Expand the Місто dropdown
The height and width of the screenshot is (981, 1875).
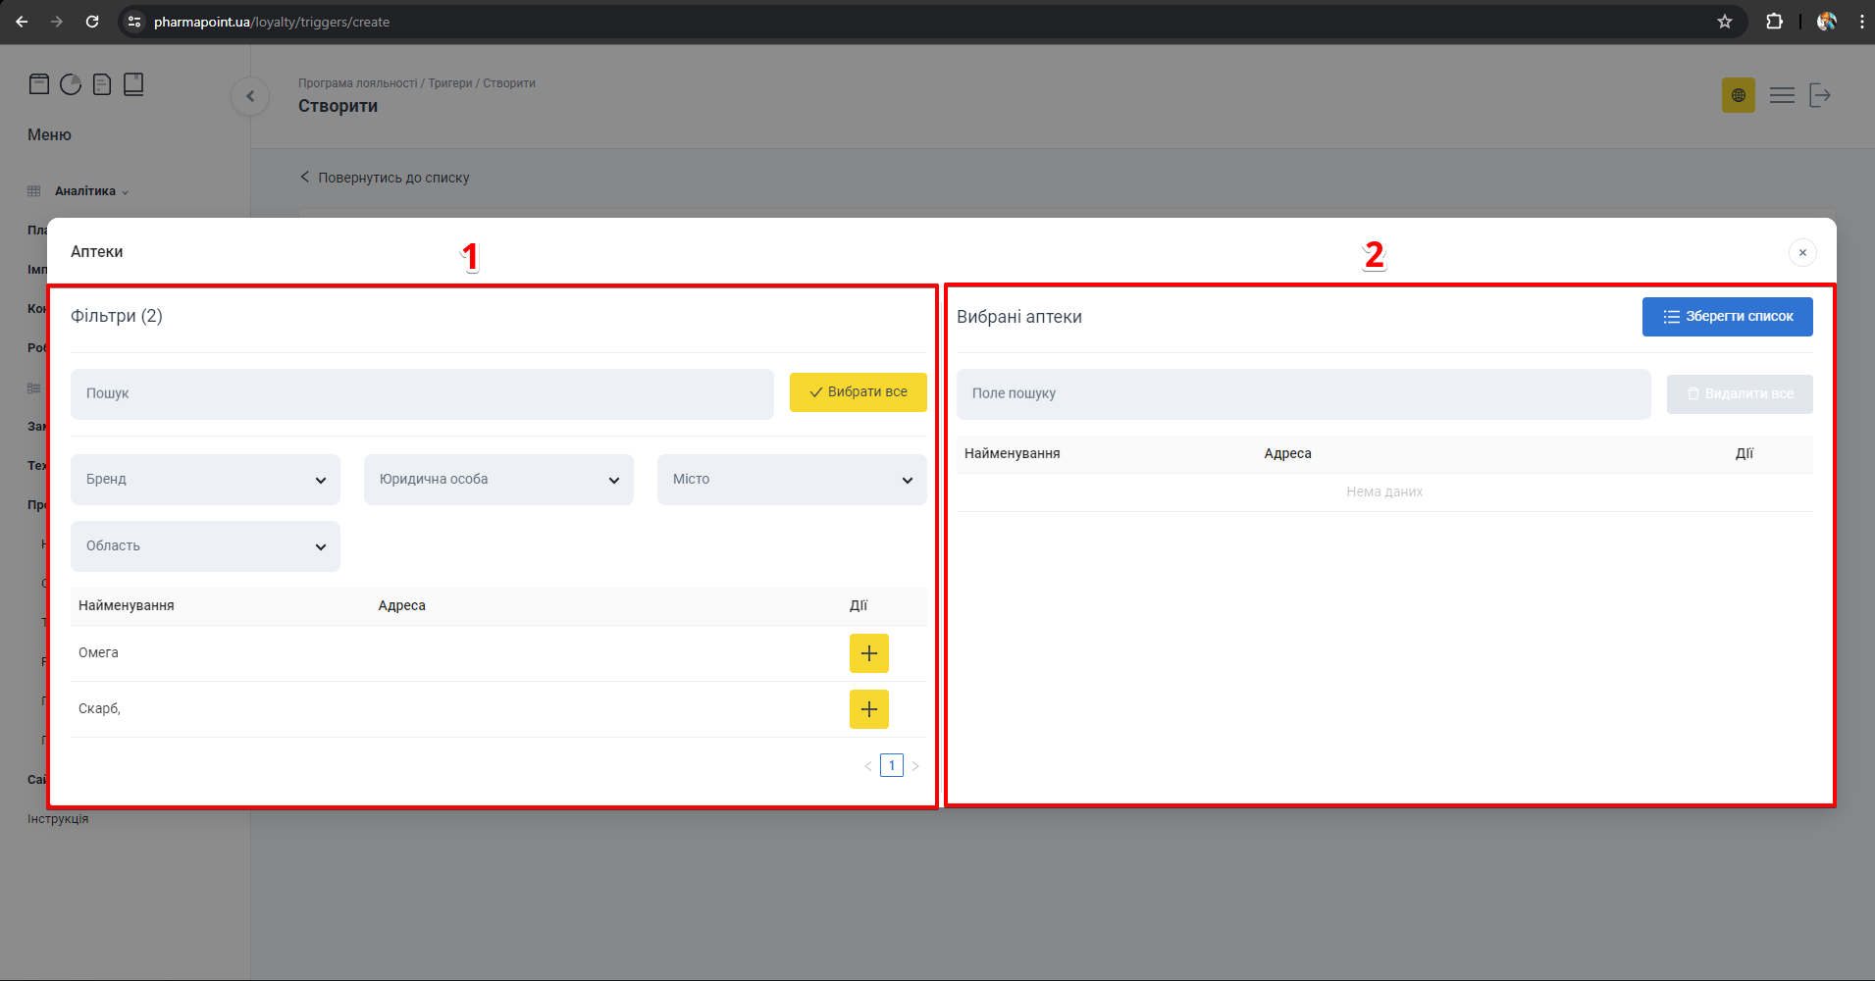click(x=792, y=480)
